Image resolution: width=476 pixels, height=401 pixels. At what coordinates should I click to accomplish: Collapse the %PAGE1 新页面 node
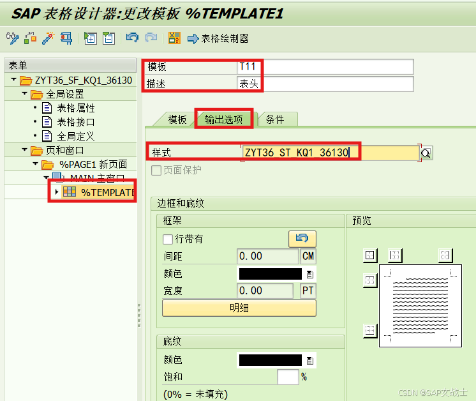pos(36,163)
